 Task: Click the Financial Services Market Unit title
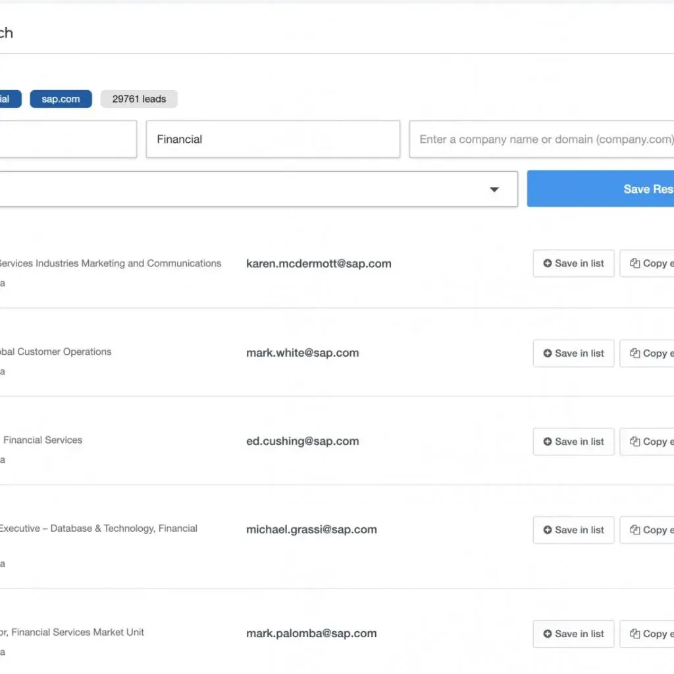click(x=78, y=633)
